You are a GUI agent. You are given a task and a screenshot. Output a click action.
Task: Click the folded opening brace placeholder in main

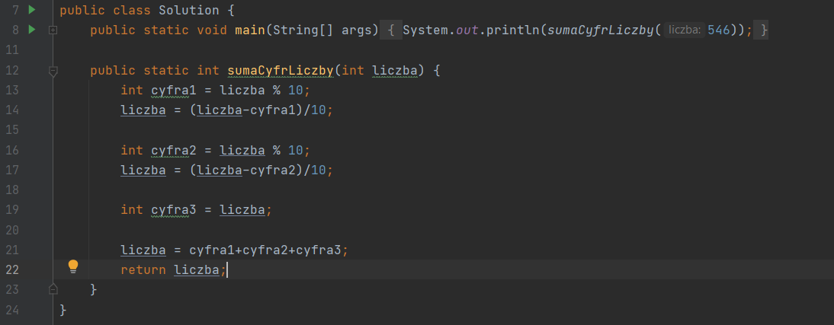389,30
